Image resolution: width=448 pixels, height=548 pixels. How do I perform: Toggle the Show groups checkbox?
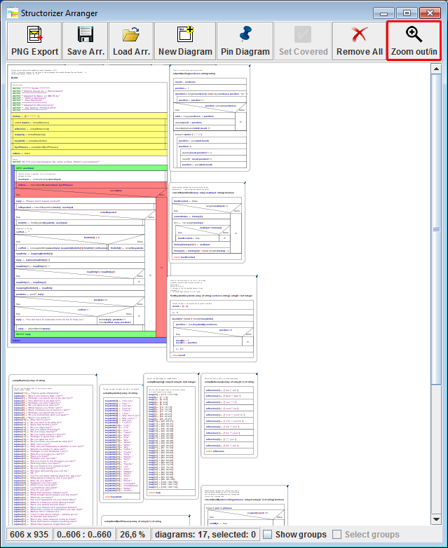267,535
